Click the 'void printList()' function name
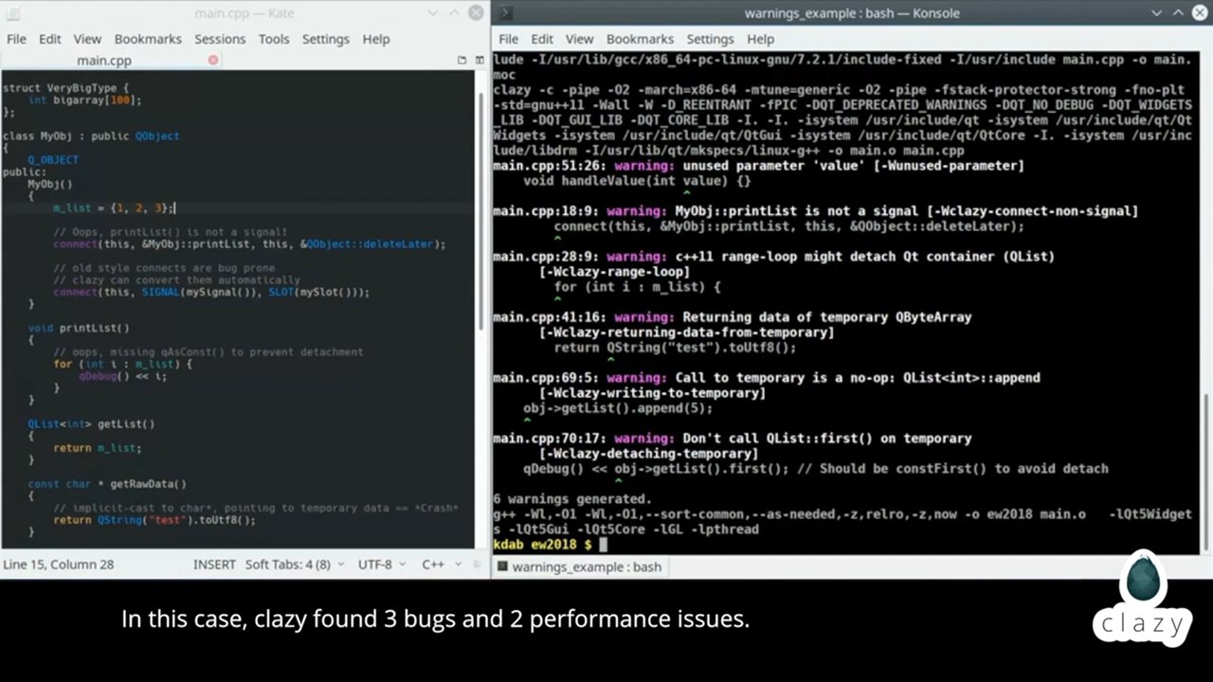This screenshot has width=1213, height=682. [79, 328]
